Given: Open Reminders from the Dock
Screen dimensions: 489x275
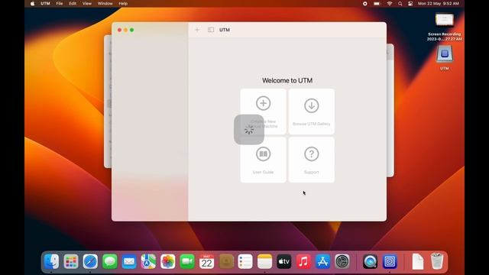Looking at the screenshot, I should (245, 261).
